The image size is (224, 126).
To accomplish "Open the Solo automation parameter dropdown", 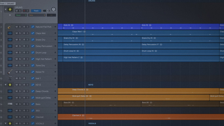I will pyautogui.click(x=37, y=15).
